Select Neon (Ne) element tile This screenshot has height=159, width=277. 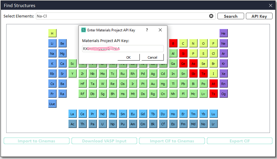click(x=223, y=44)
